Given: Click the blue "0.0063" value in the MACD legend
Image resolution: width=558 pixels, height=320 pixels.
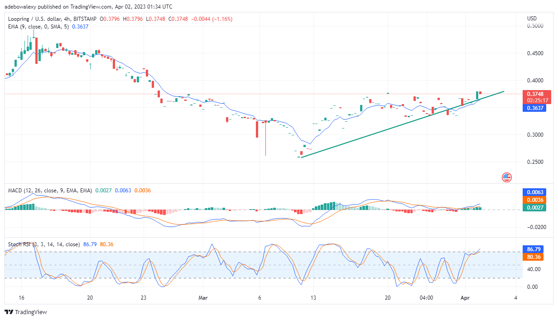Looking at the screenshot, I should coord(123,191).
